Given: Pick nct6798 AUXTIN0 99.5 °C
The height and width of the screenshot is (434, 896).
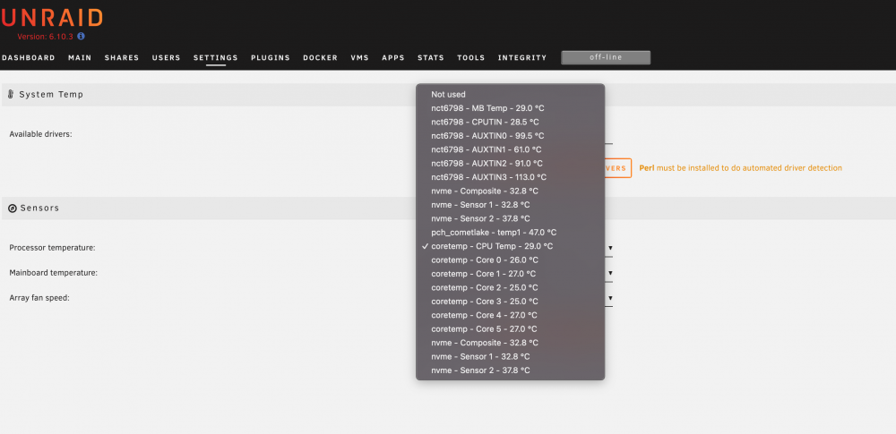Looking at the screenshot, I should tap(510, 136).
